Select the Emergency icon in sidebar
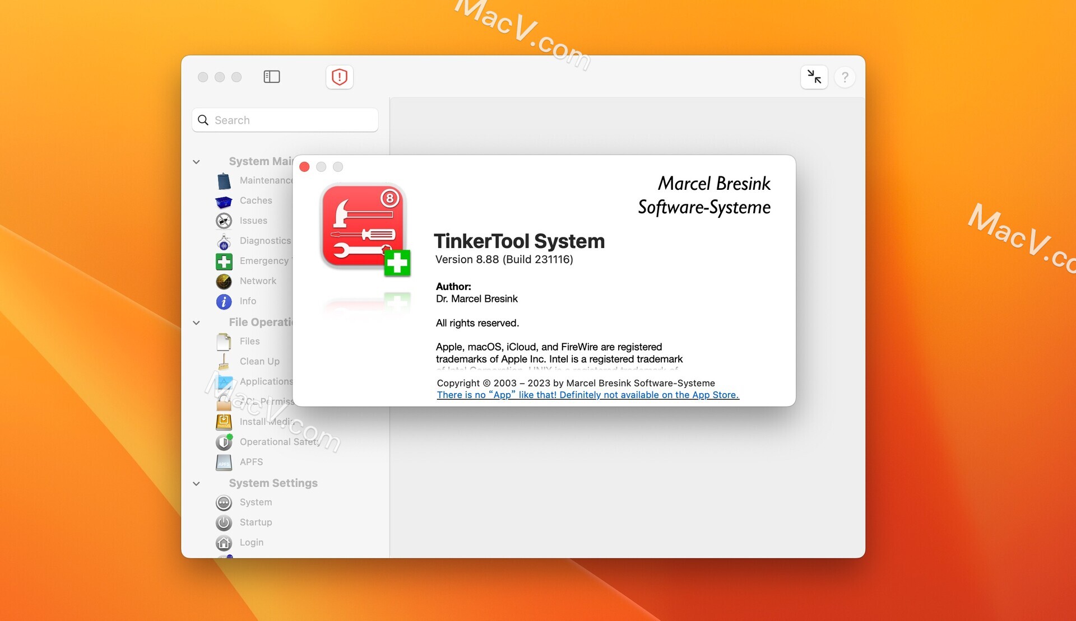 tap(224, 259)
